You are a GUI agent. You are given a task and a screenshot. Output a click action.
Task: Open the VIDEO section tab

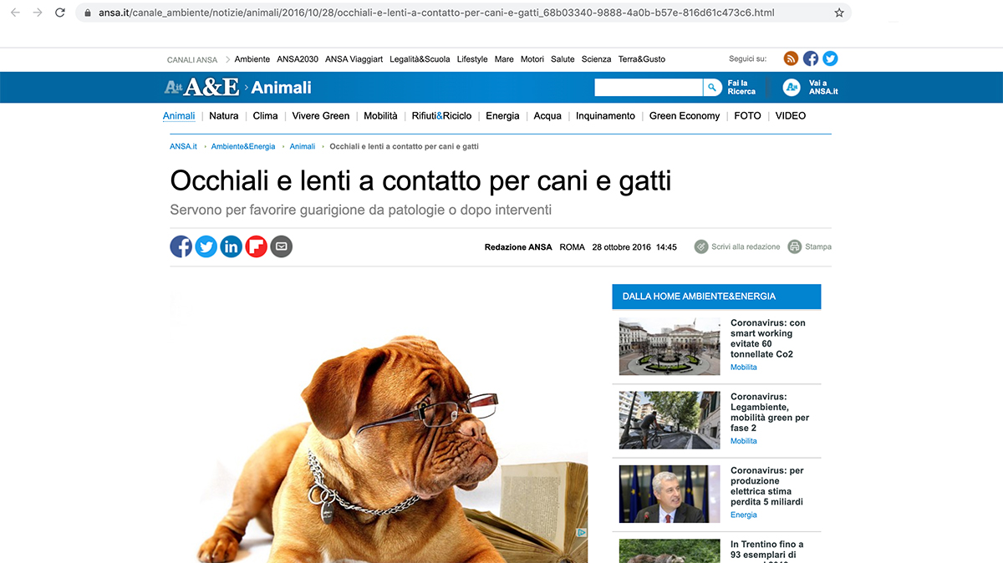791,116
